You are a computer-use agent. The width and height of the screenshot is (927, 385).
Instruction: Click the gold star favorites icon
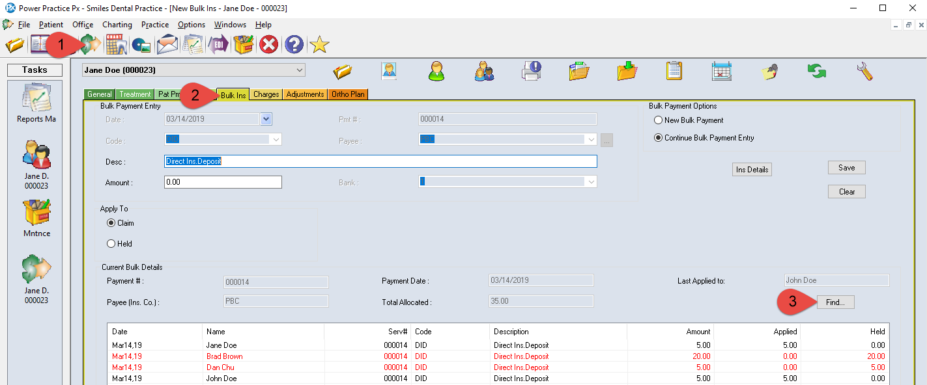coord(319,45)
